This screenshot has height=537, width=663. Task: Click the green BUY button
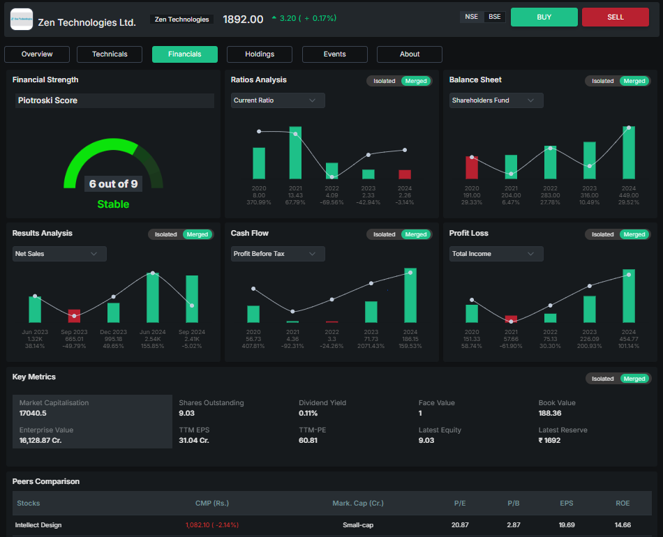544,17
